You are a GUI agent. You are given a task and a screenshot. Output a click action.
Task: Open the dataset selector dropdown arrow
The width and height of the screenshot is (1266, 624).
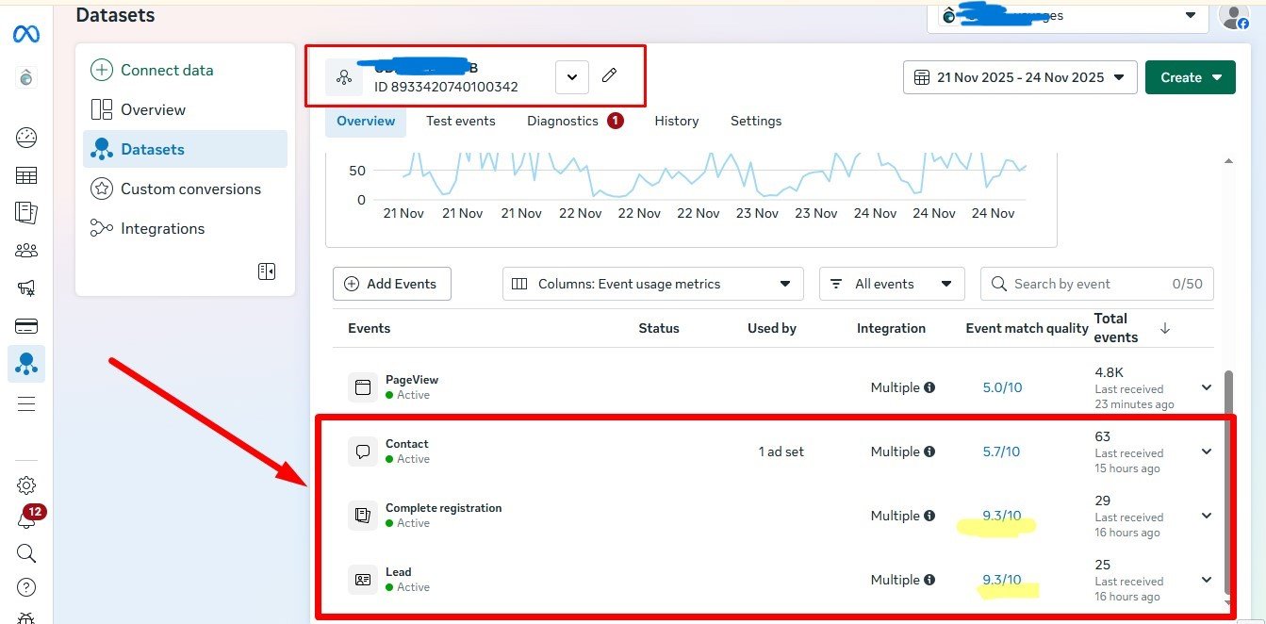pos(572,77)
